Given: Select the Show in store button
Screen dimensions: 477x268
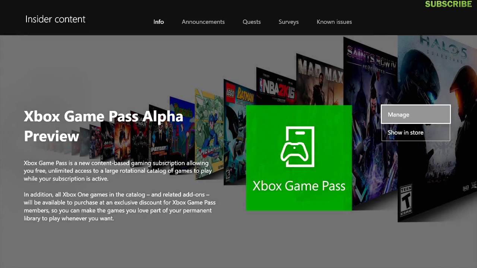Looking at the screenshot, I should click(x=416, y=133).
